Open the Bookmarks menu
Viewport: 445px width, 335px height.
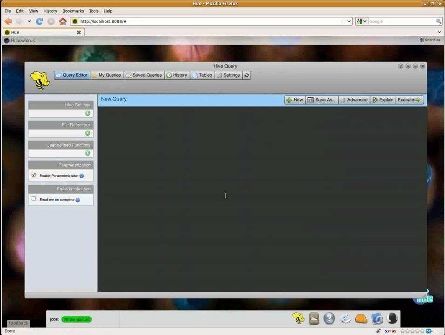click(73, 11)
